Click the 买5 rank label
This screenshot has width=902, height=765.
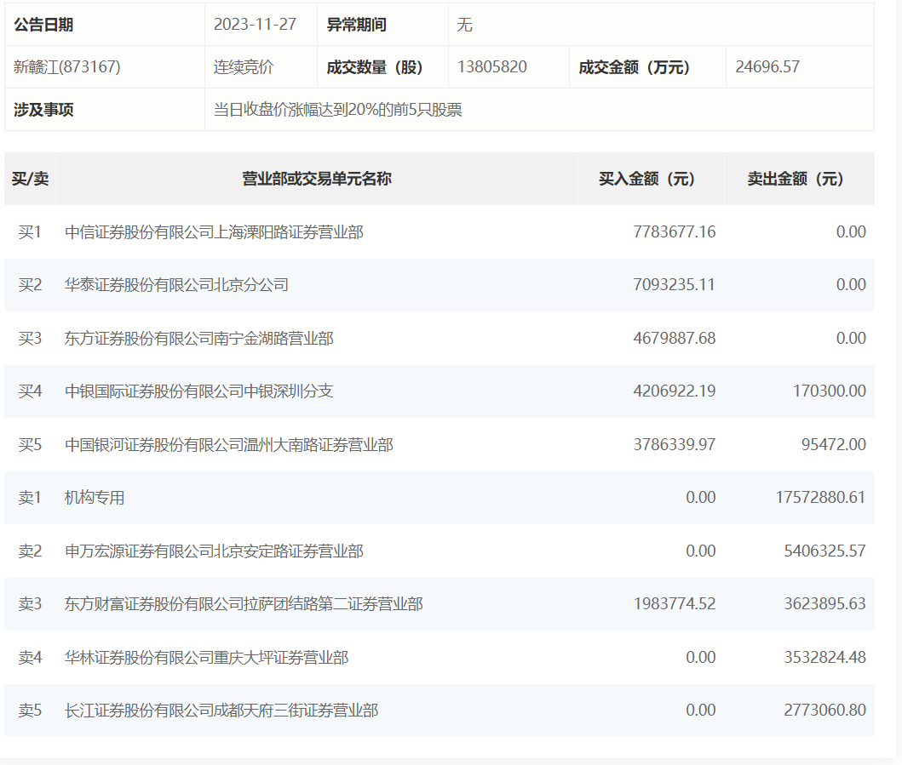[30, 444]
